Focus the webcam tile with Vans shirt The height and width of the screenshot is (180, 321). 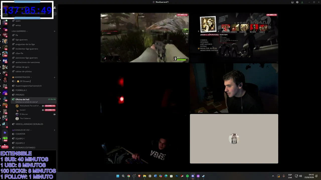(145, 139)
